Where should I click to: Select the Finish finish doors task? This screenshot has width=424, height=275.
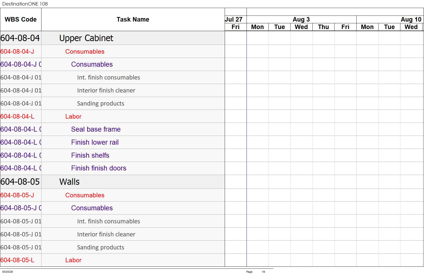click(99, 168)
